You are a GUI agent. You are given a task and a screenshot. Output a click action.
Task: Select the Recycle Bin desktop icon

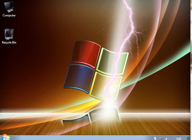[9, 36]
